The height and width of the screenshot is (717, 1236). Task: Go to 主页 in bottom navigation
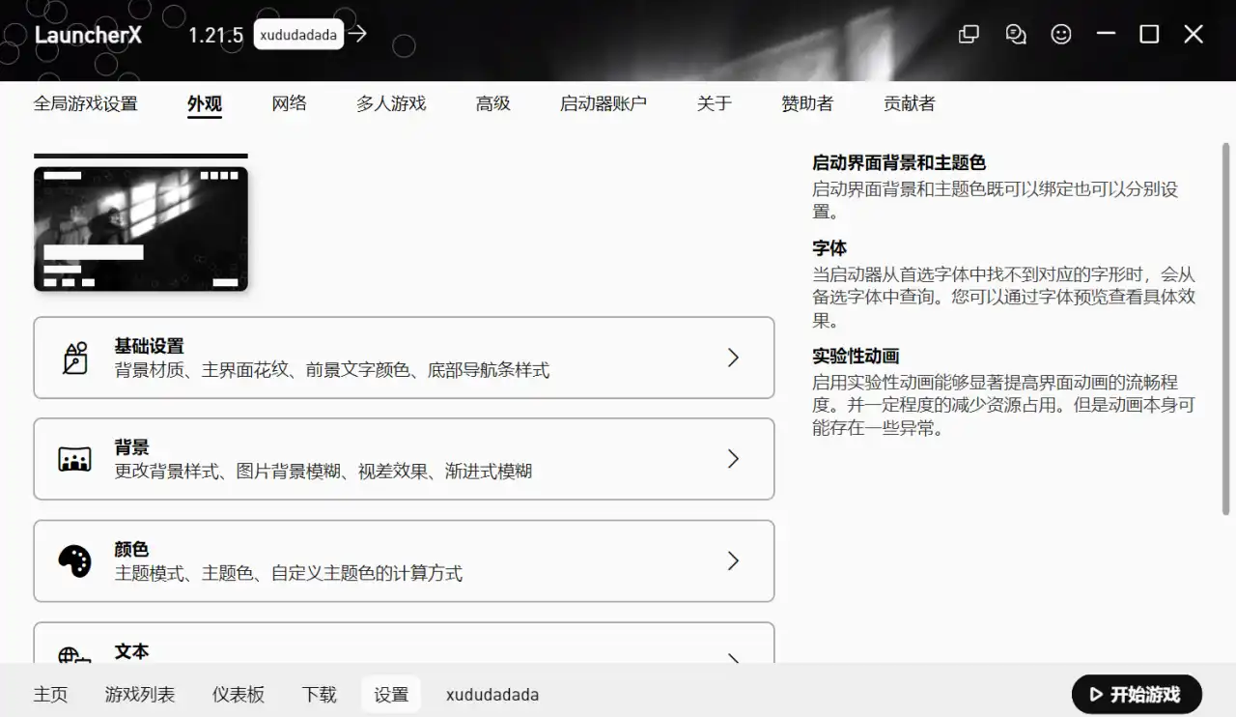coord(51,694)
